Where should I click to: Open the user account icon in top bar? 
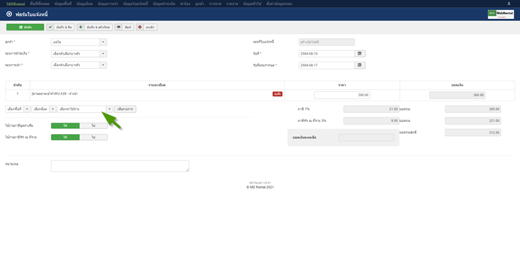509,4
